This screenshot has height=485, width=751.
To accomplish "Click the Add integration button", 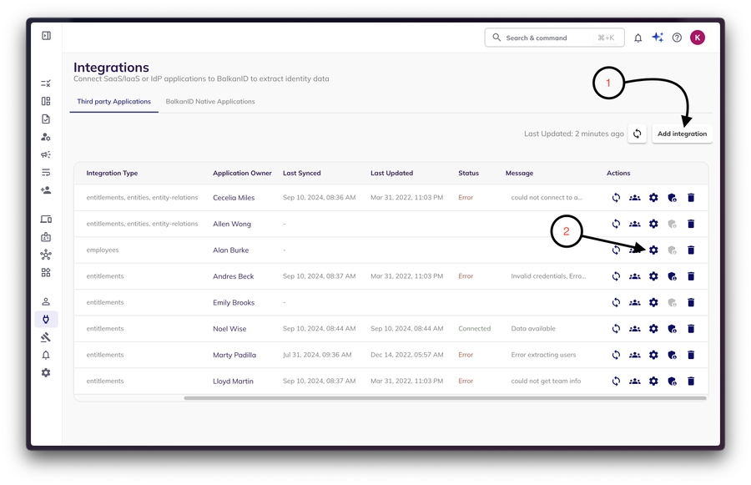I will tap(682, 134).
